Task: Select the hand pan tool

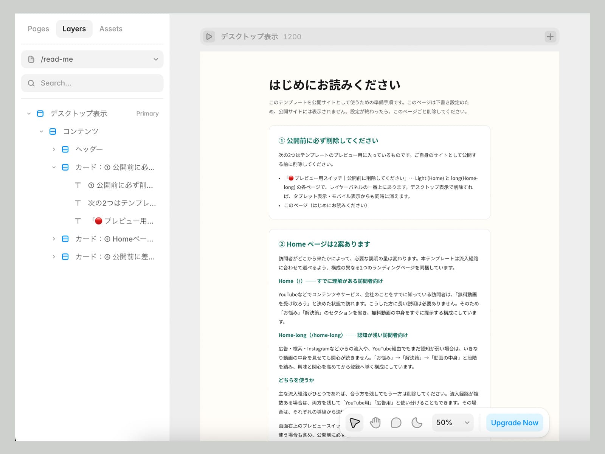Action: point(375,423)
